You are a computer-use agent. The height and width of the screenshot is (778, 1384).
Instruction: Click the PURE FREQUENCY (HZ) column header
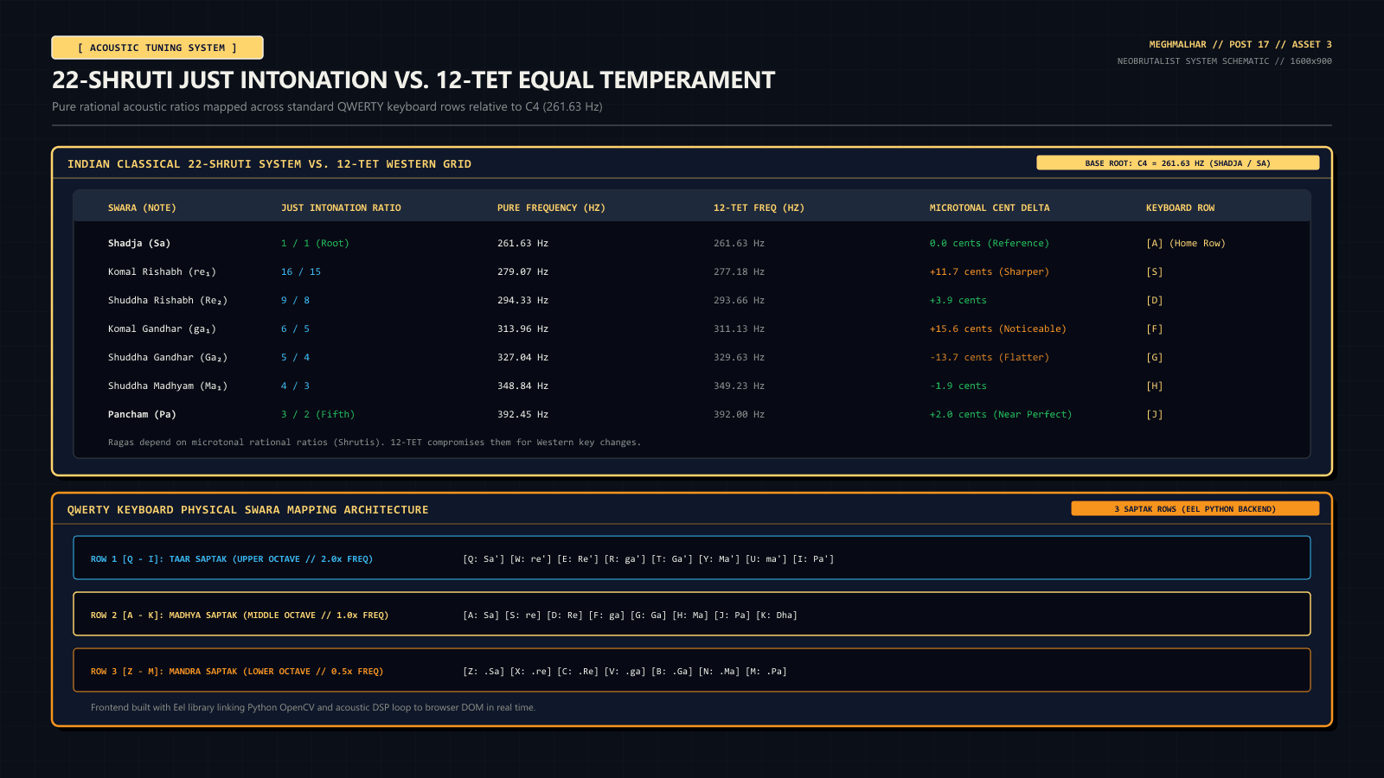[x=551, y=207]
